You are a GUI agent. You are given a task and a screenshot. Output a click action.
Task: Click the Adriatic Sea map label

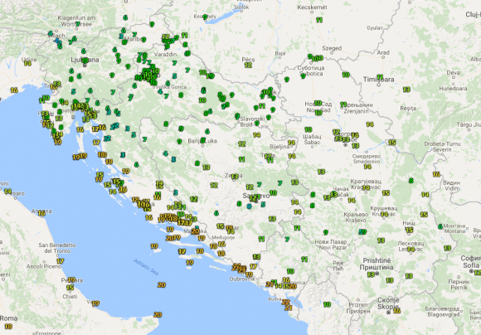[146, 267]
